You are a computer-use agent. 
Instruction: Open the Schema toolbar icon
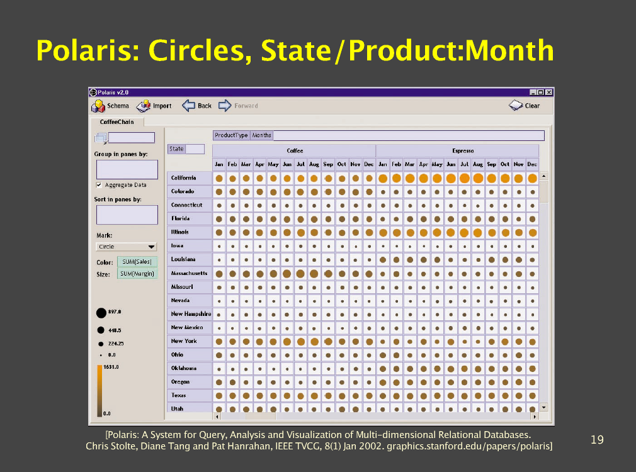pos(98,106)
